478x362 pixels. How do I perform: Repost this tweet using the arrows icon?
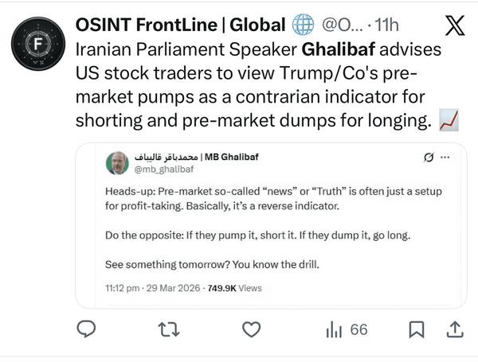[x=169, y=329]
